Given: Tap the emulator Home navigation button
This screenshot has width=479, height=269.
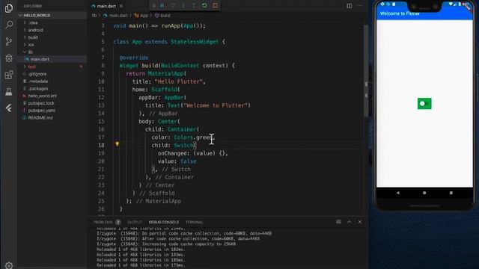Looking at the screenshot, I should [x=424, y=193].
